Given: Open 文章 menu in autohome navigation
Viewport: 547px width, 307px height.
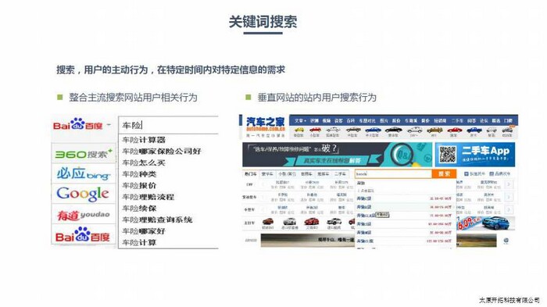Looking at the screenshot, I should 300,120.
